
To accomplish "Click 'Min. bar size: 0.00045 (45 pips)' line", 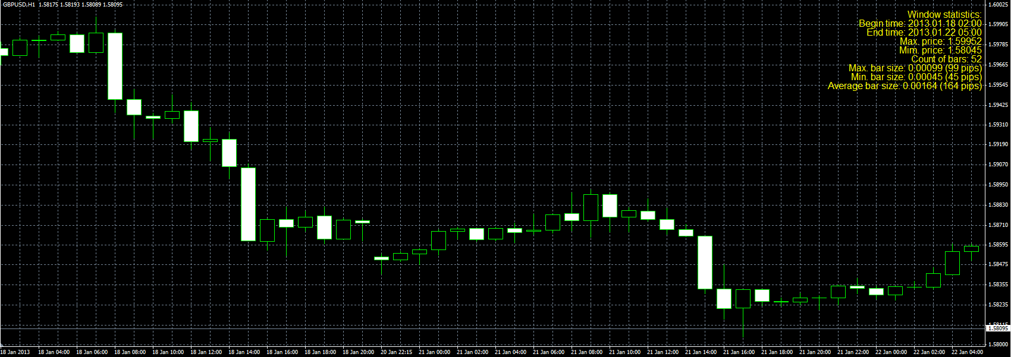I will [916, 77].
